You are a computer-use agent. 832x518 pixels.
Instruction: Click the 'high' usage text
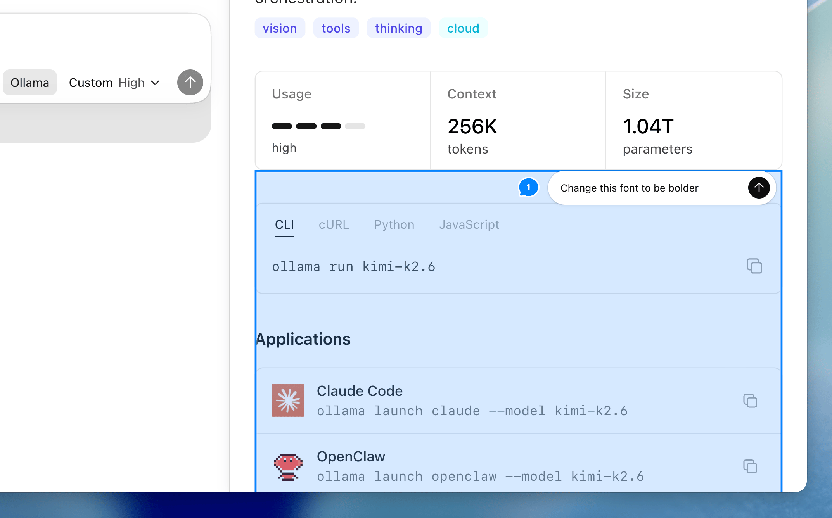284,148
